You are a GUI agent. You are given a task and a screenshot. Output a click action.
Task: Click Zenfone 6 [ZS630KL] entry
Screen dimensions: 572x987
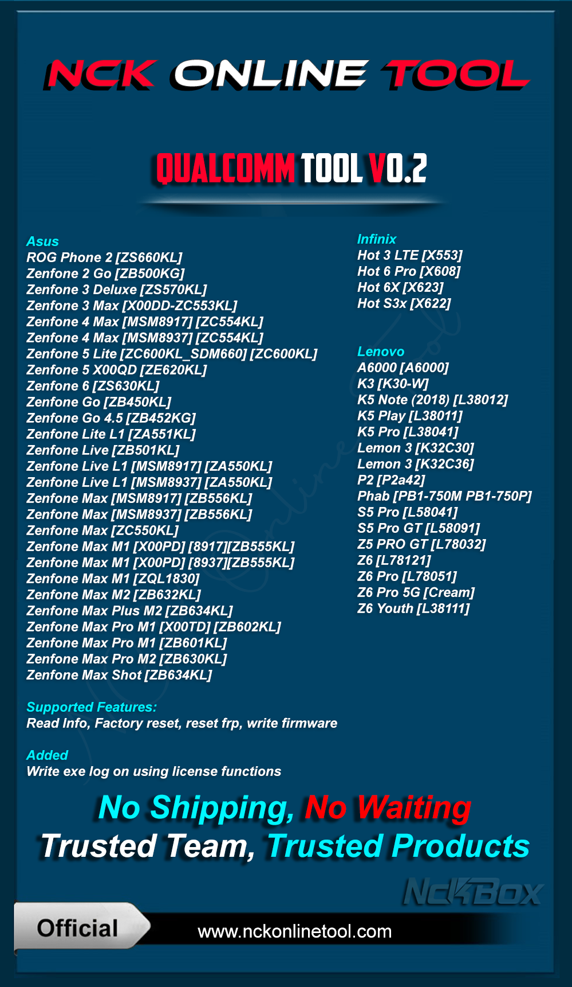pos(93,386)
